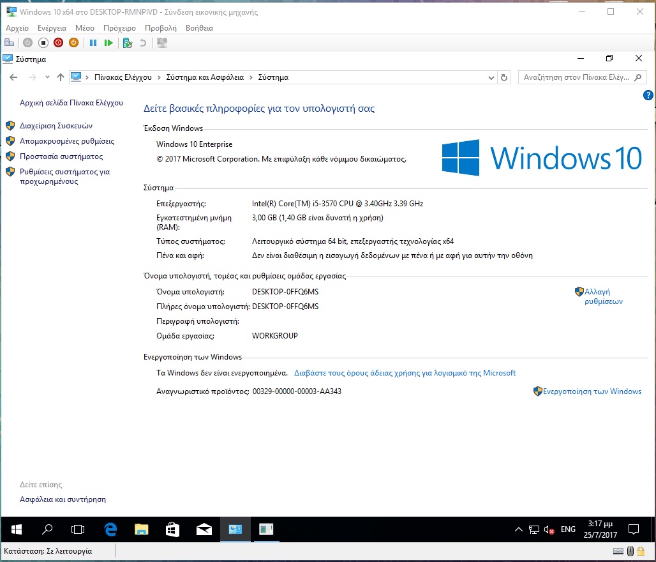The height and width of the screenshot is (562, 656).
Task: Open File Explorer from taskbar
Action: point(142,530)
